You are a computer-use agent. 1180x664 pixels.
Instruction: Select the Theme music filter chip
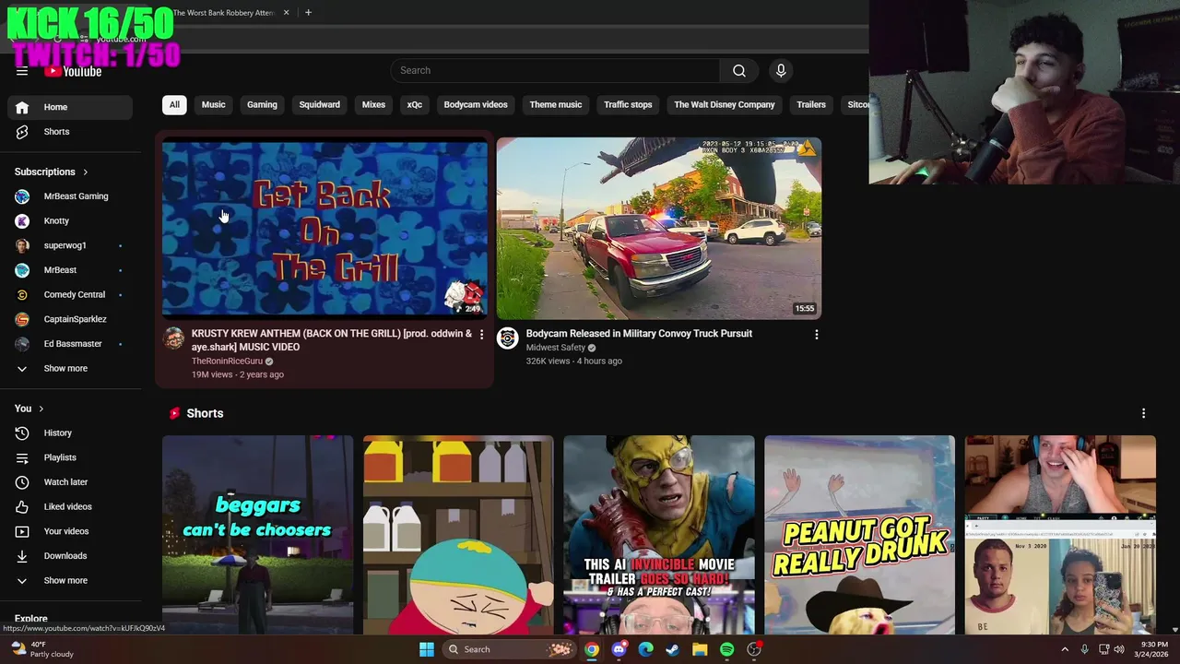pyautogui.click(x=556, y=105)
